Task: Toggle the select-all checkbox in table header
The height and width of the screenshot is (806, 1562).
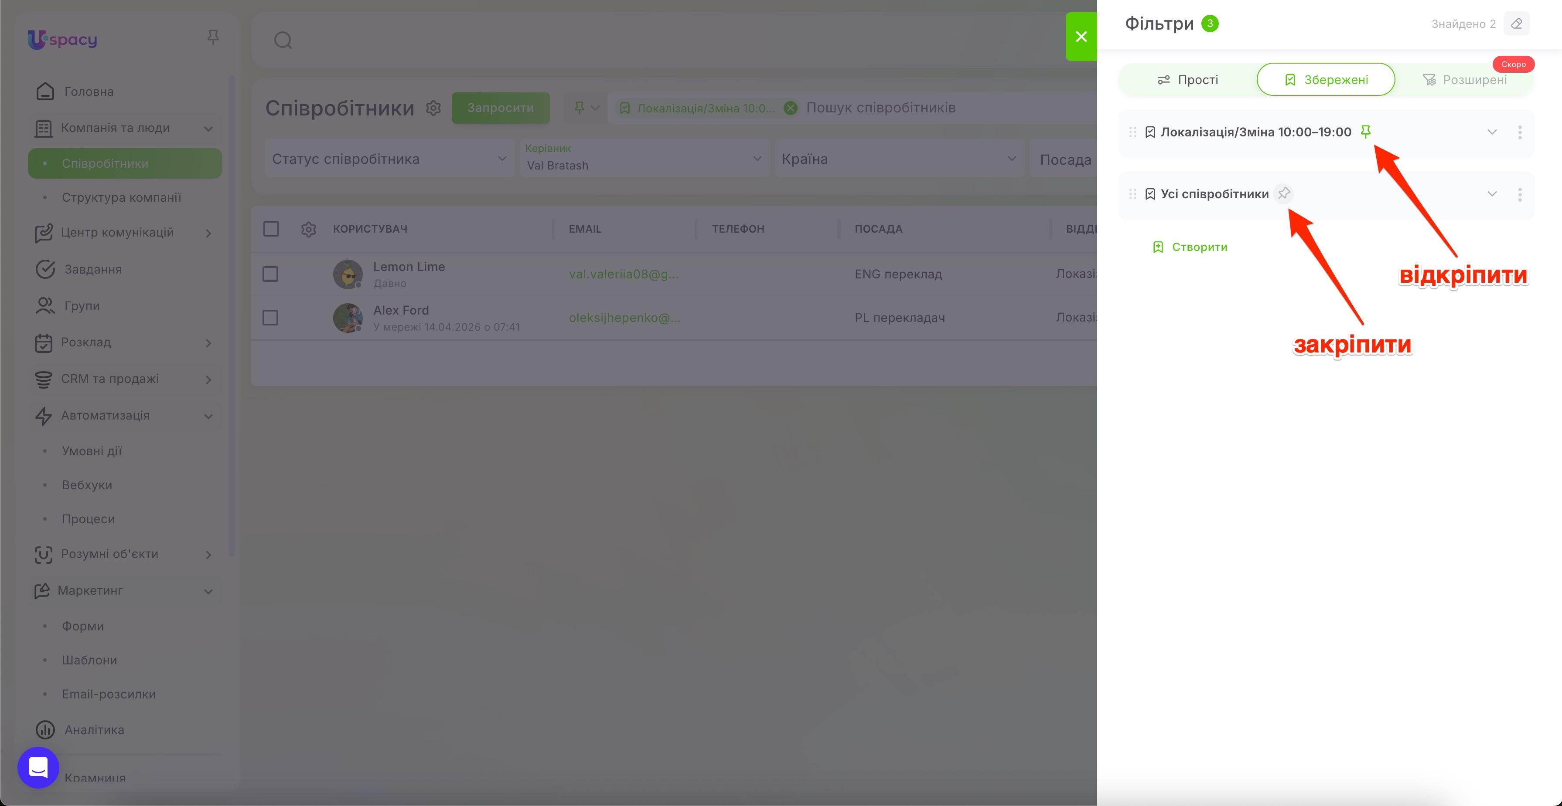Action: (x=271, y=228)
